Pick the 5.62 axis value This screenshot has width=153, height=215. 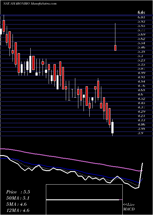141,39
